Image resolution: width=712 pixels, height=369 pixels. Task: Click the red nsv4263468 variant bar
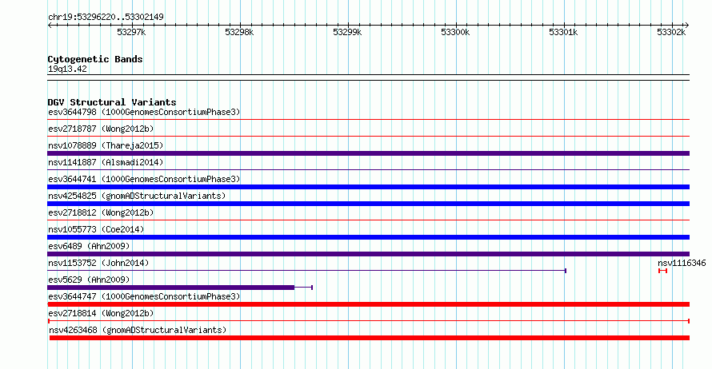tap(369, 338)
